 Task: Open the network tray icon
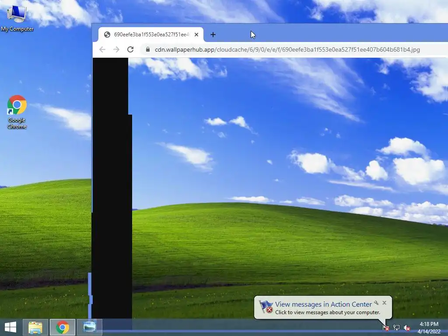[x=396, y=327]
